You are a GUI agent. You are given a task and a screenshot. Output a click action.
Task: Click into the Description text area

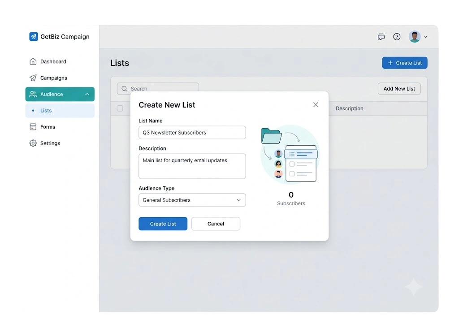[192, 166]
